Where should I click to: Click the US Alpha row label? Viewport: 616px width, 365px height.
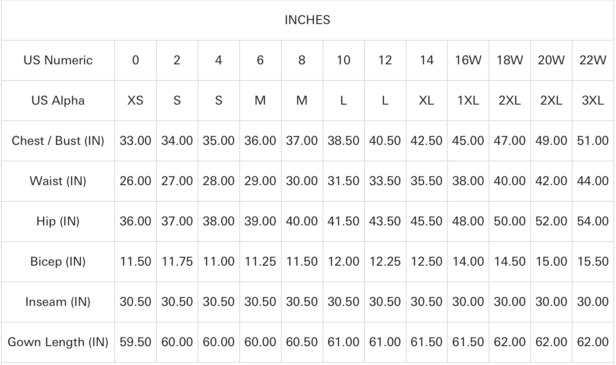point(58,101)
